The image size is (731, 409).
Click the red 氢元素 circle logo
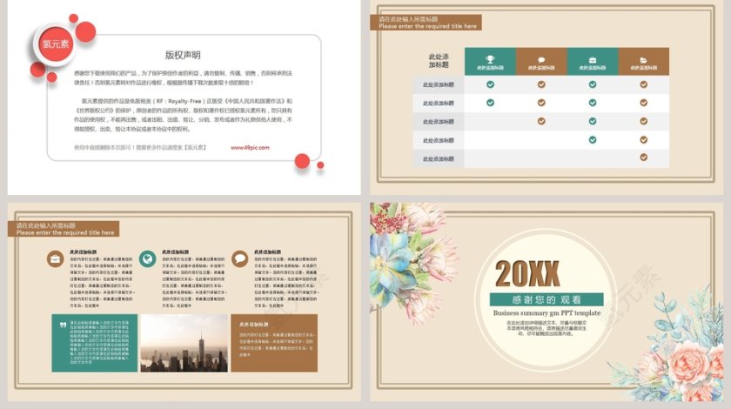click(x=56, y=44)
